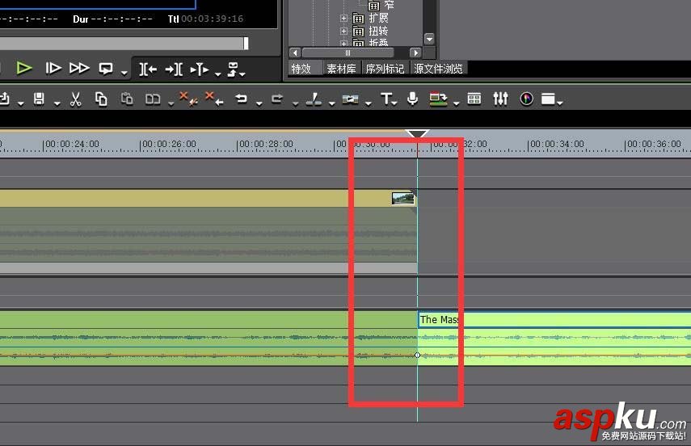The width and height of the screenshot is (691, 446).
Task: Click the replace clip icon
Action: coord(153,99)
